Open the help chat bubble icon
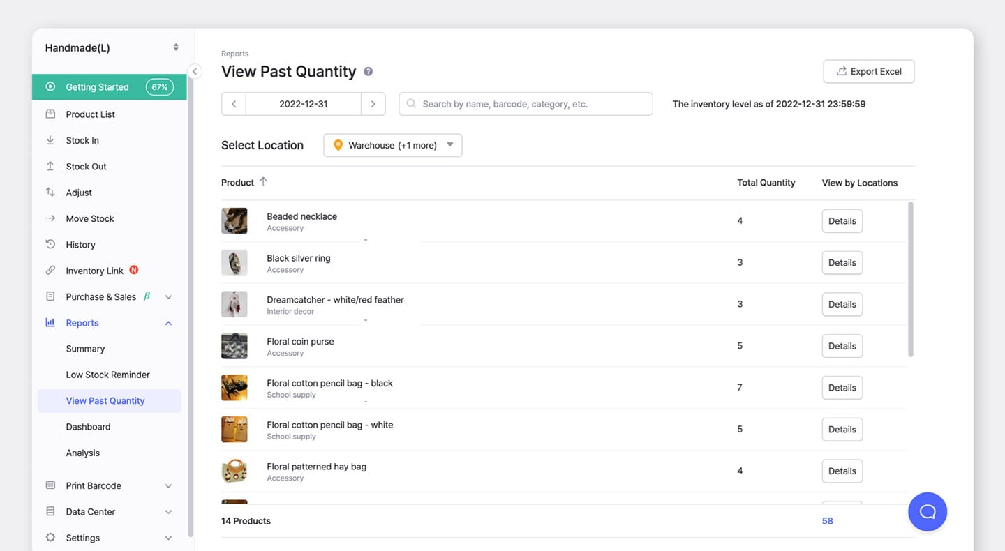This screenshot has height=551, width=1005. [x=927, y=511]
